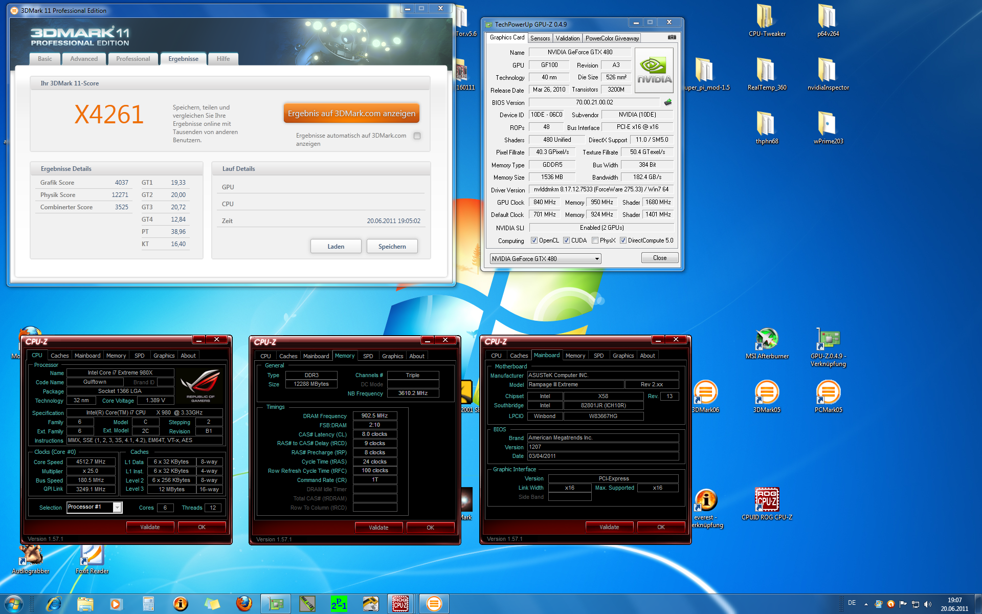Switch to the Advanced tab in 3DMark
Image resolution: width=982 pixels, height=614 pixels.
tap(84, 59)
